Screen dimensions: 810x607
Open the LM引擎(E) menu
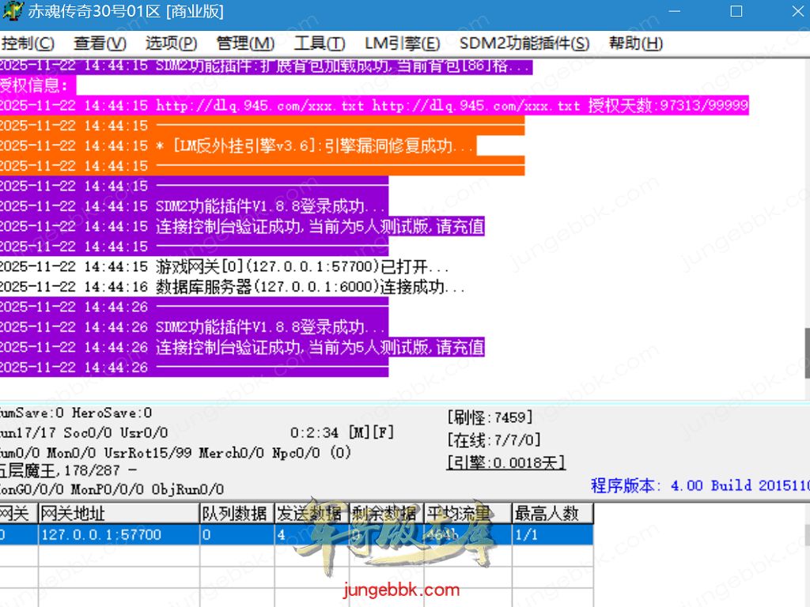pyautogui.click(x=402, y=43)
